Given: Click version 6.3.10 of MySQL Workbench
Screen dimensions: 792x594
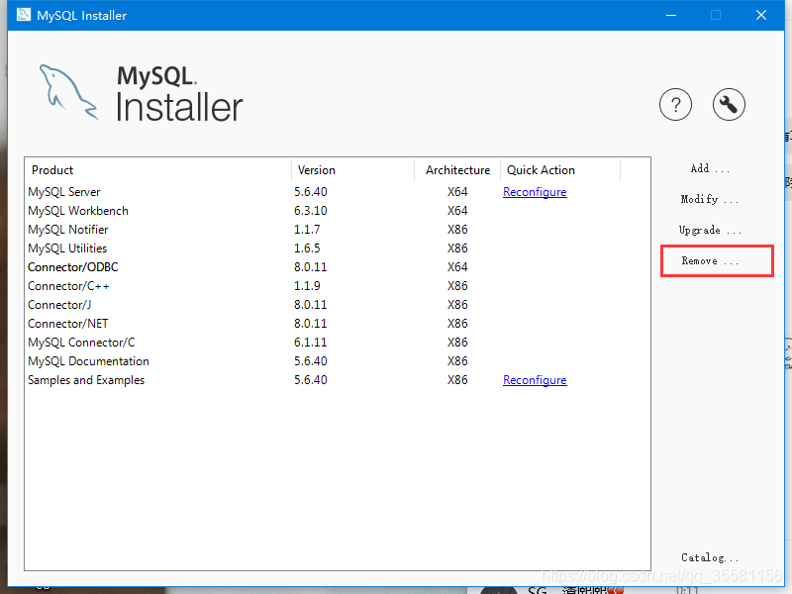Looking at the screenshot, I should tap(311, 211).
